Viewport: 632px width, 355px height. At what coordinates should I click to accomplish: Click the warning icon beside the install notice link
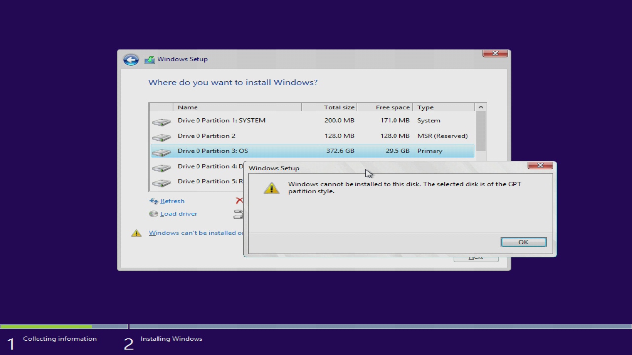pyautogui.click(x=136, y=233)
